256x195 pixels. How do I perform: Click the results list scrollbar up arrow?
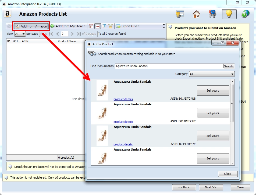click(232, 81)
